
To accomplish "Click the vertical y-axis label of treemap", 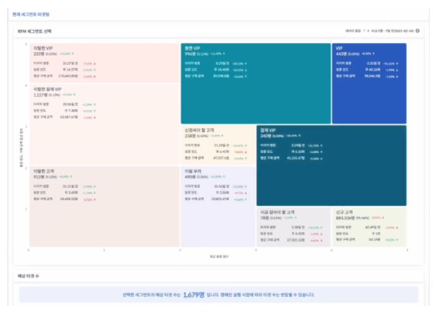I will coord(22,147).
